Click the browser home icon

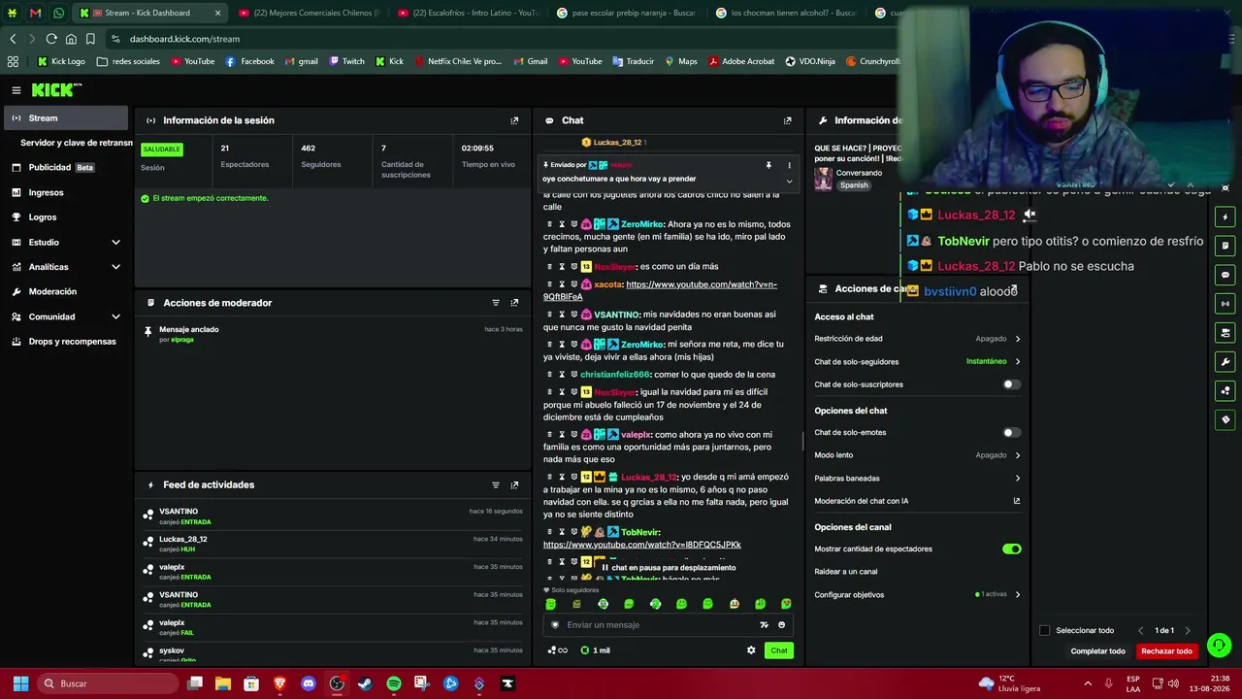coord(71,39)
